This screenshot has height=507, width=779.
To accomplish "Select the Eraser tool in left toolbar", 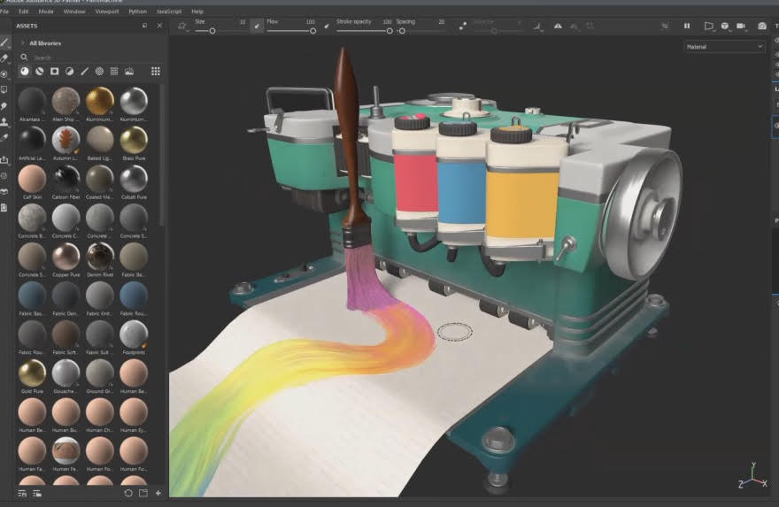I will [x=4, y=58].
